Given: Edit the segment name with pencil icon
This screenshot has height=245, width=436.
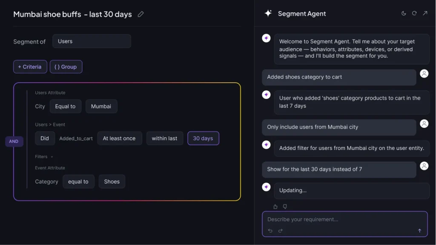Looking at the screenshot, I should pyautogui.click(x=141, y=14).
